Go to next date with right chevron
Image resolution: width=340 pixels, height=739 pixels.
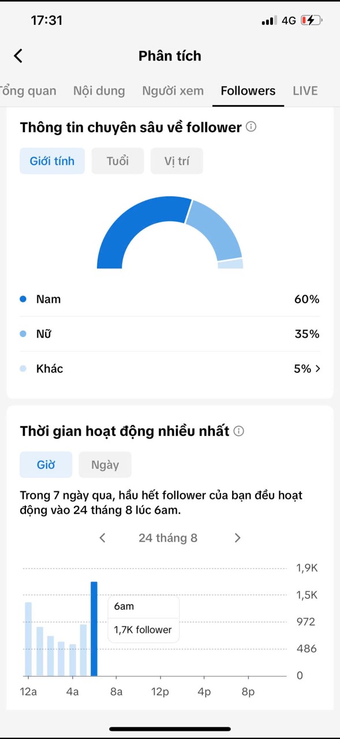[x=237, y=538]
